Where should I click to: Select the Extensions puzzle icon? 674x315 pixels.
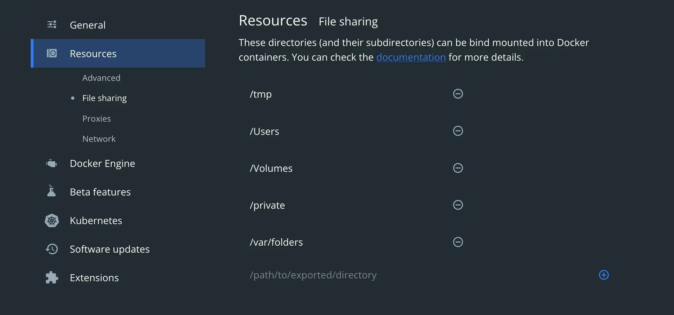51,277
